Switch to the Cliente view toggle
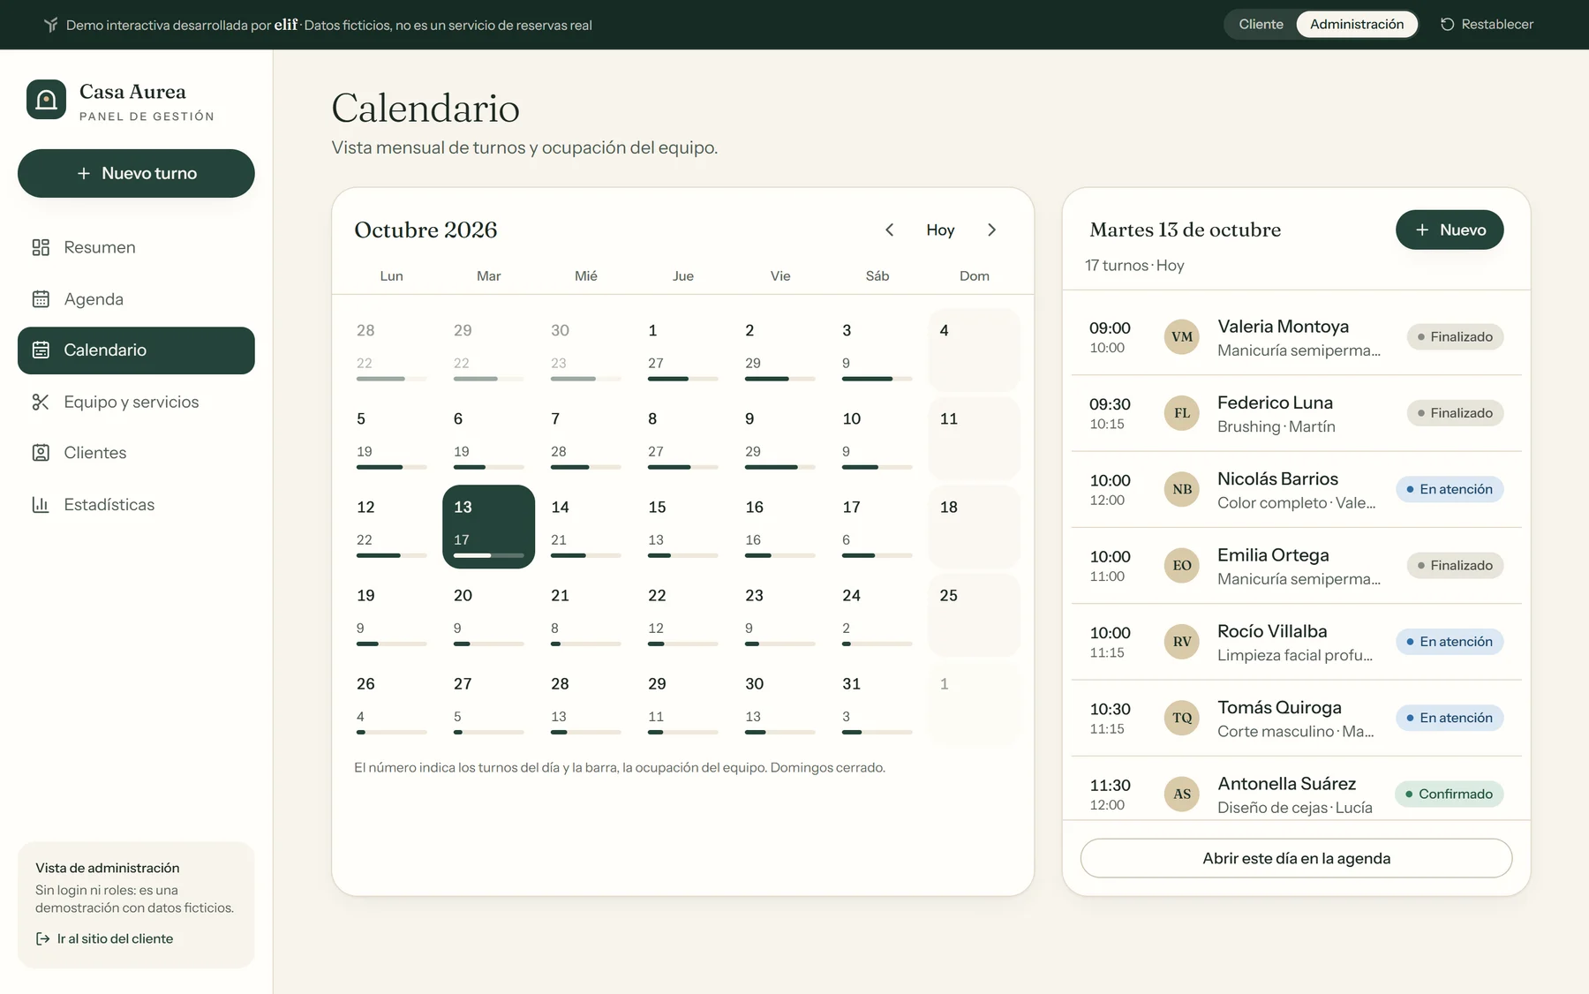This screenshot has width=1589, height=994. point(1261,24)
